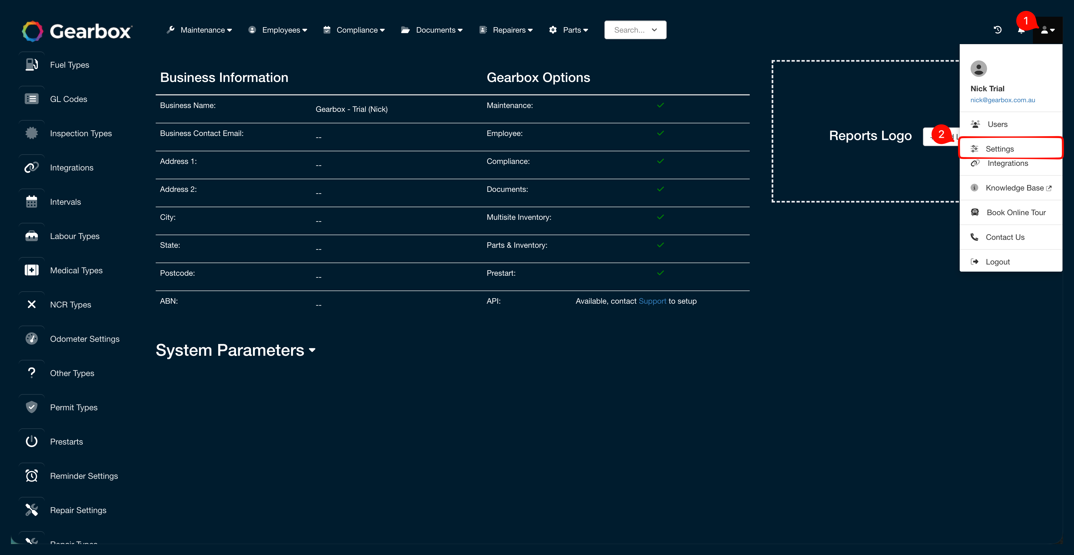Open the notifications bell icon
This screenshot has height=555, width=1074.
1021,30
